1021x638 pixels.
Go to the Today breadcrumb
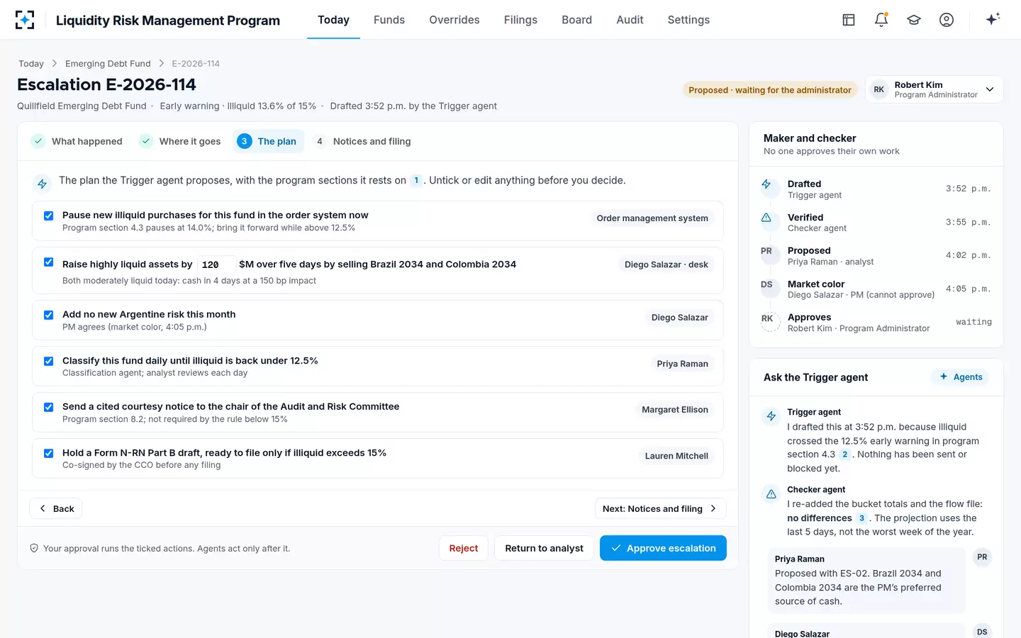[x=31, y=64]
